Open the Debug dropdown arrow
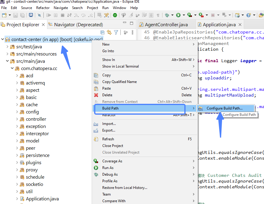Screen dimensions: 264x204 pyautogui.click(x=172, y=15)
